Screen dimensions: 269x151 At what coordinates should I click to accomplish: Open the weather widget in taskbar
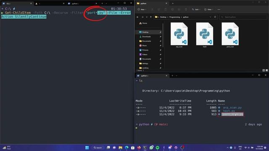point(7,148)
